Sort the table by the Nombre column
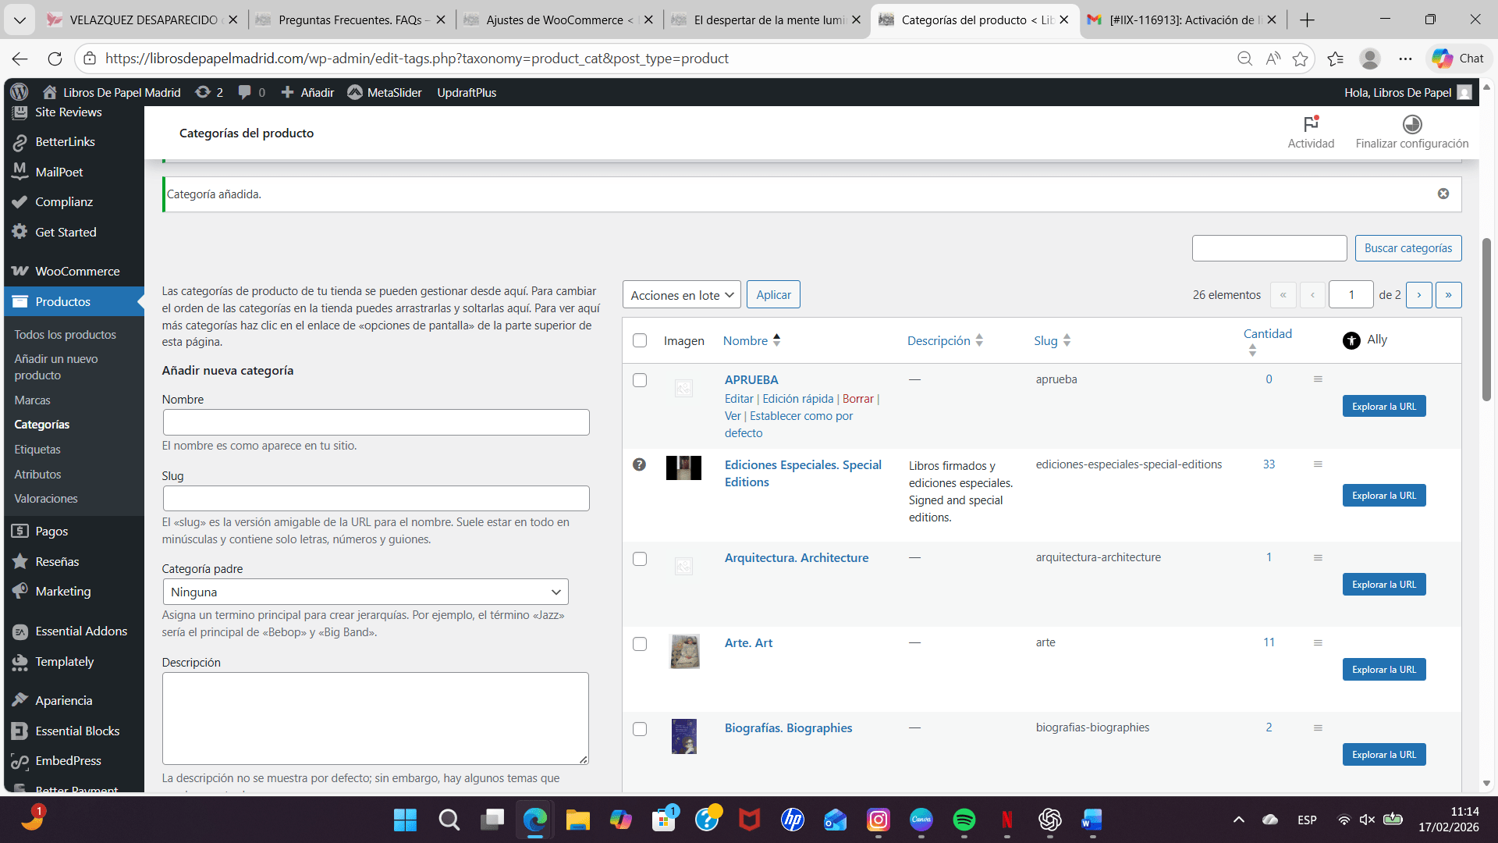This screenshot has height=843, width=1498. pos(745,340)
